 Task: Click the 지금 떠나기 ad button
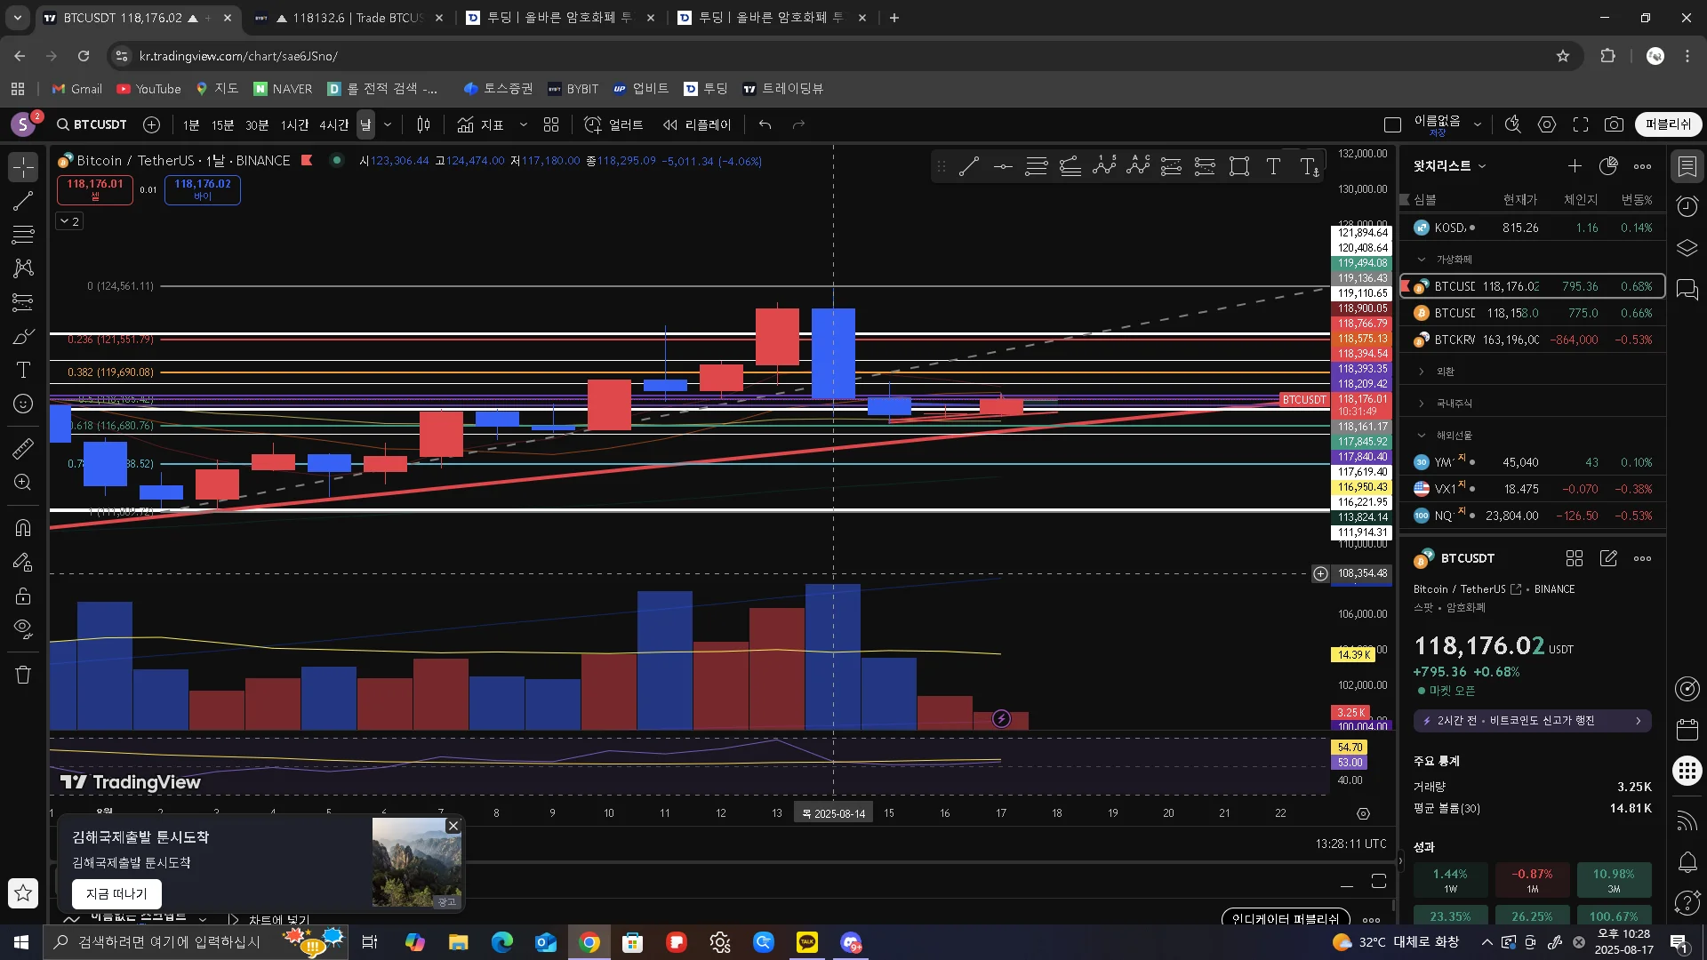[116, 893]
